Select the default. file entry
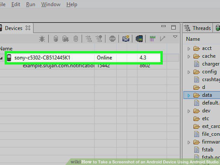 tap(210, 103)
